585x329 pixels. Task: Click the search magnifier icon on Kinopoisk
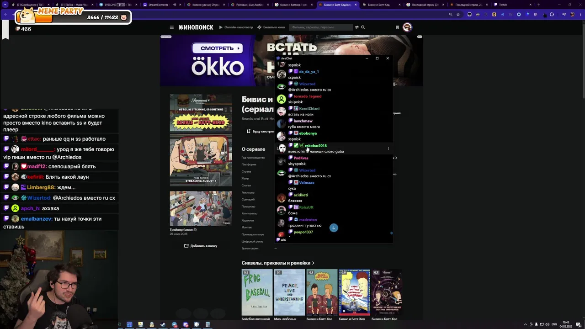pos(363,27)
